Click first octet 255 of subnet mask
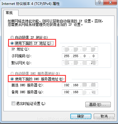Screen dimensions: 118x124 click(67, 56)
